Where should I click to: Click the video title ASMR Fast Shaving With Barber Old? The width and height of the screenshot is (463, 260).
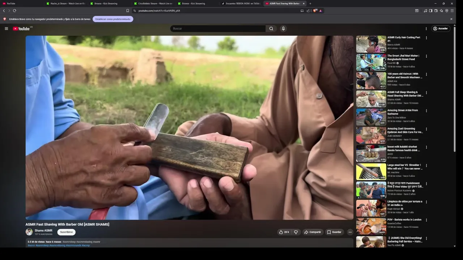(x=67, y=224)
